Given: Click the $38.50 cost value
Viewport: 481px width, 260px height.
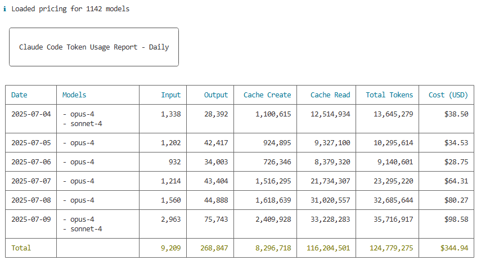Looking at the screenshot, I should (456, 114).
